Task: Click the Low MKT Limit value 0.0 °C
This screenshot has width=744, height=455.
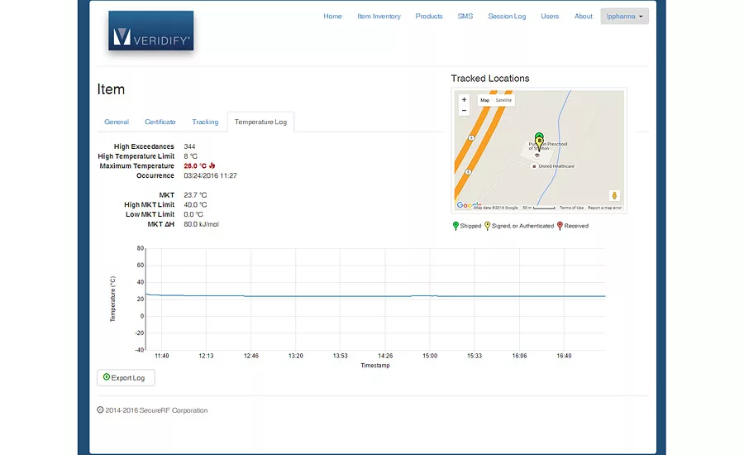Action: pyautogui.click(x=193, y=214)
